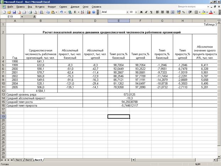
Task: Open the Файл menu
Action: [x=10, y=7]
